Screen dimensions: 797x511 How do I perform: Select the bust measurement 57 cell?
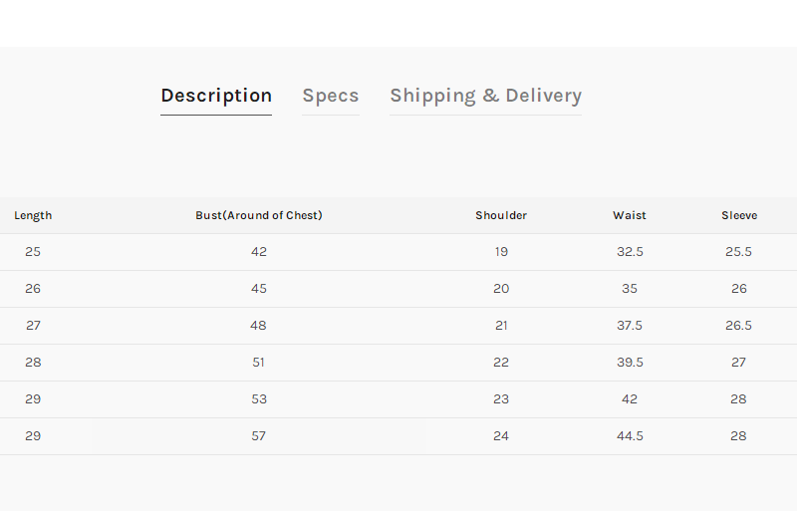click(x=259, y=436)
